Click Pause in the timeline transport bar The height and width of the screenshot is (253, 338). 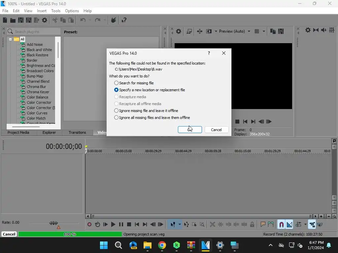(121, 225)
